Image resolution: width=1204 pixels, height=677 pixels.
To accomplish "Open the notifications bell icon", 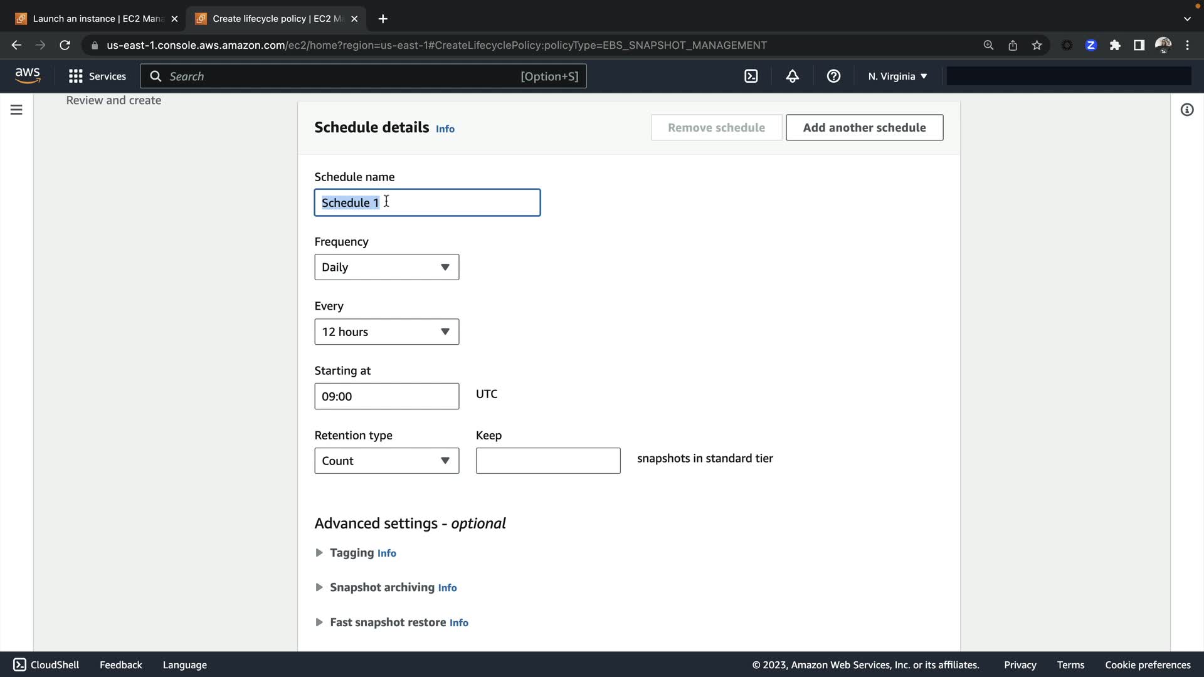I will 792,76.
